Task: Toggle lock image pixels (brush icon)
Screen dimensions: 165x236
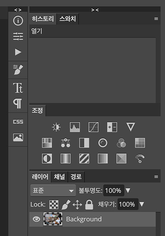Action: (x=66, y=204)
